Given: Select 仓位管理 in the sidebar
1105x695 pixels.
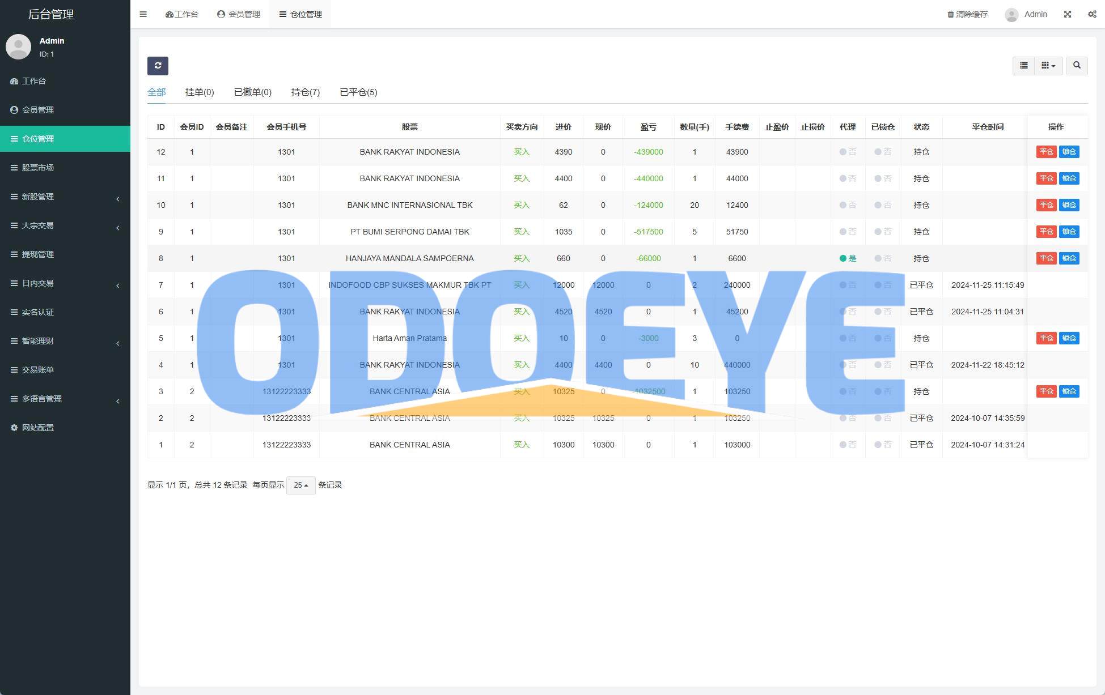Looking at the screenshot, I should [65, 139].
